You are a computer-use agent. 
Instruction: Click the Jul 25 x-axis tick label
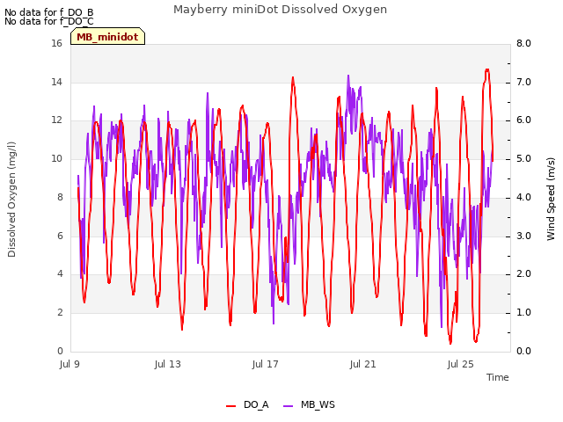coord(461,364)
